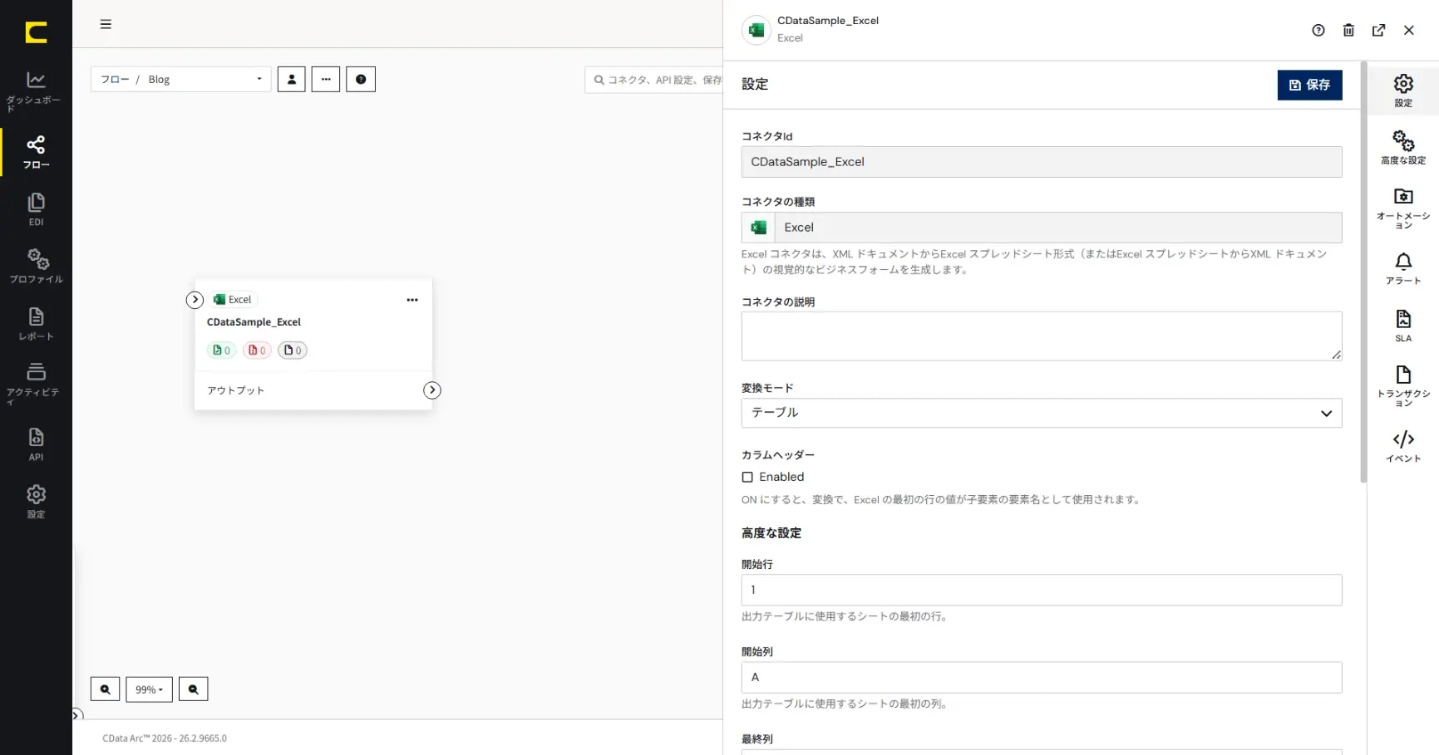Viewport: 1439px width, 755px height.
Task: Select the CDataSample_Excel connector title
Action: point(254,322)
